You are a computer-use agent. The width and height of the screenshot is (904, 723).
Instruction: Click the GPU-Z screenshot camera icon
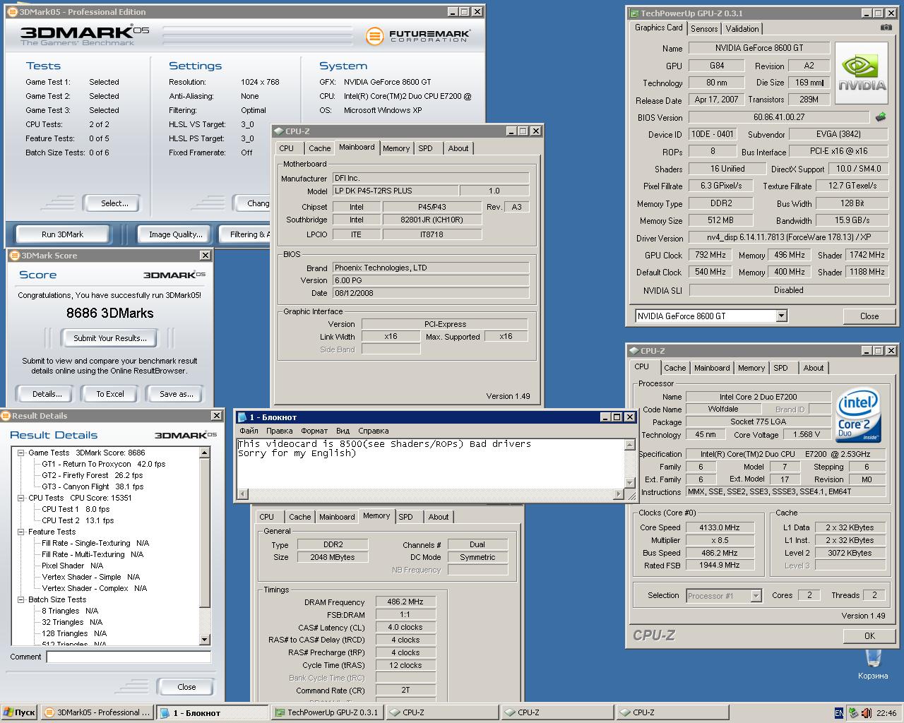point(886,28)
